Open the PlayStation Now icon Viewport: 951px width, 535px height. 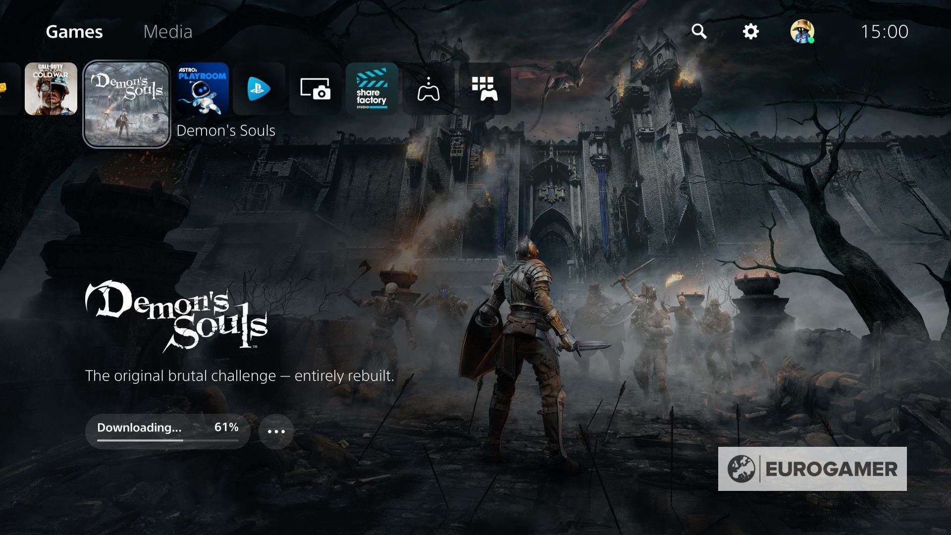click(x=259, y=89)
